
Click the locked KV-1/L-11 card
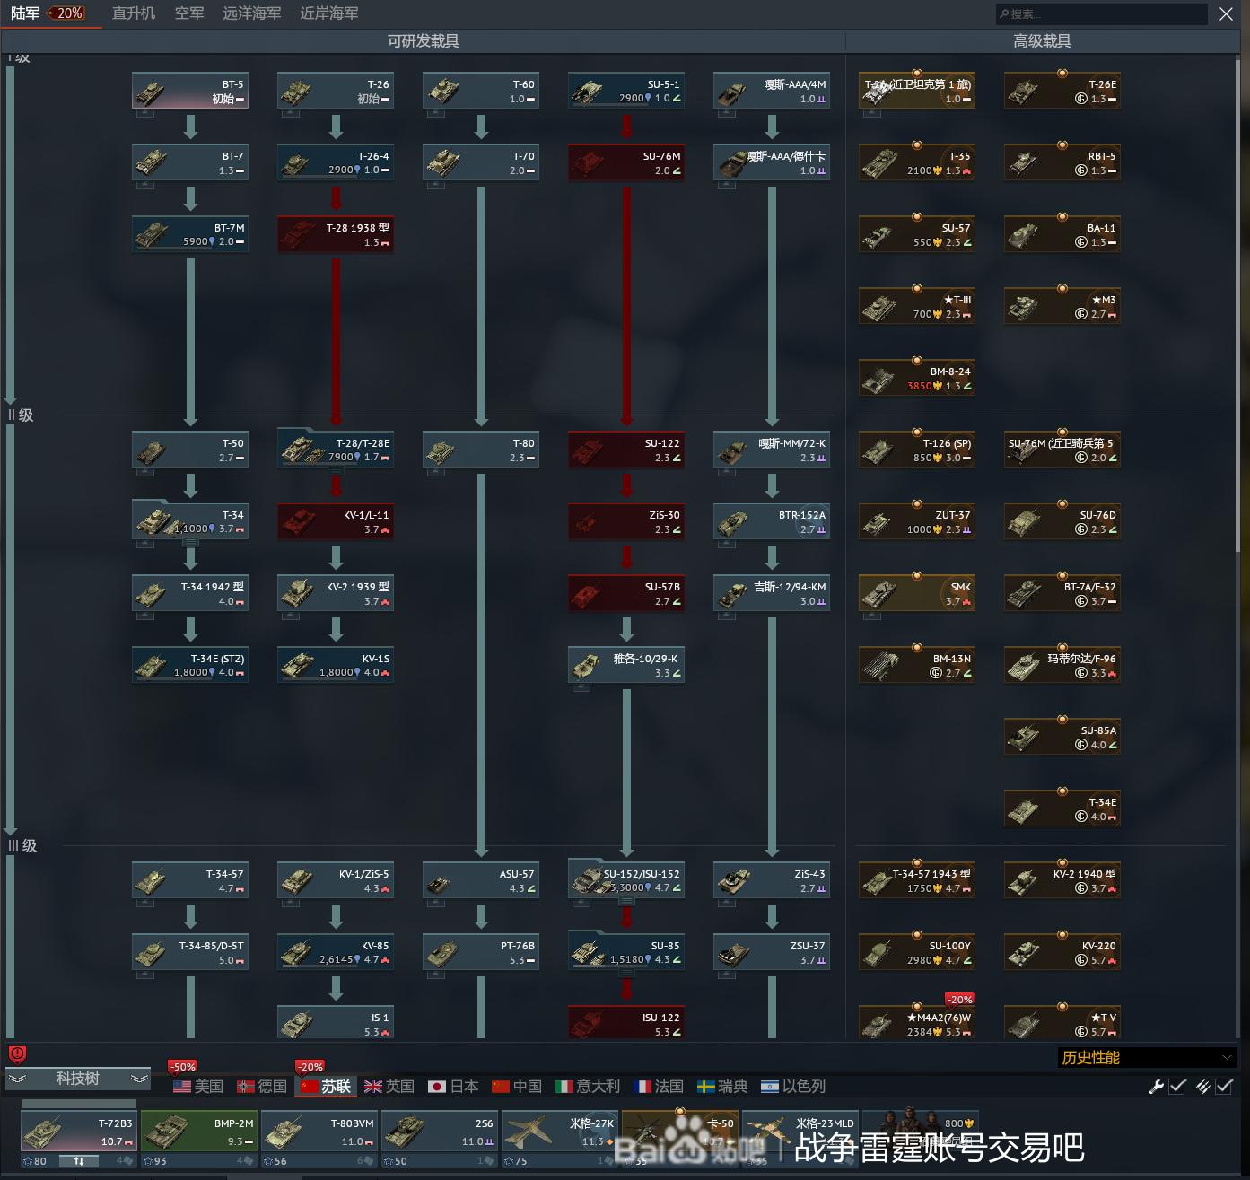pyautogui.click(x=336, y=521)
